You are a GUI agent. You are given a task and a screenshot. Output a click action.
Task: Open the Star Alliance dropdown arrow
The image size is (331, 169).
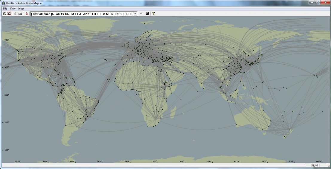pos(135,14)
